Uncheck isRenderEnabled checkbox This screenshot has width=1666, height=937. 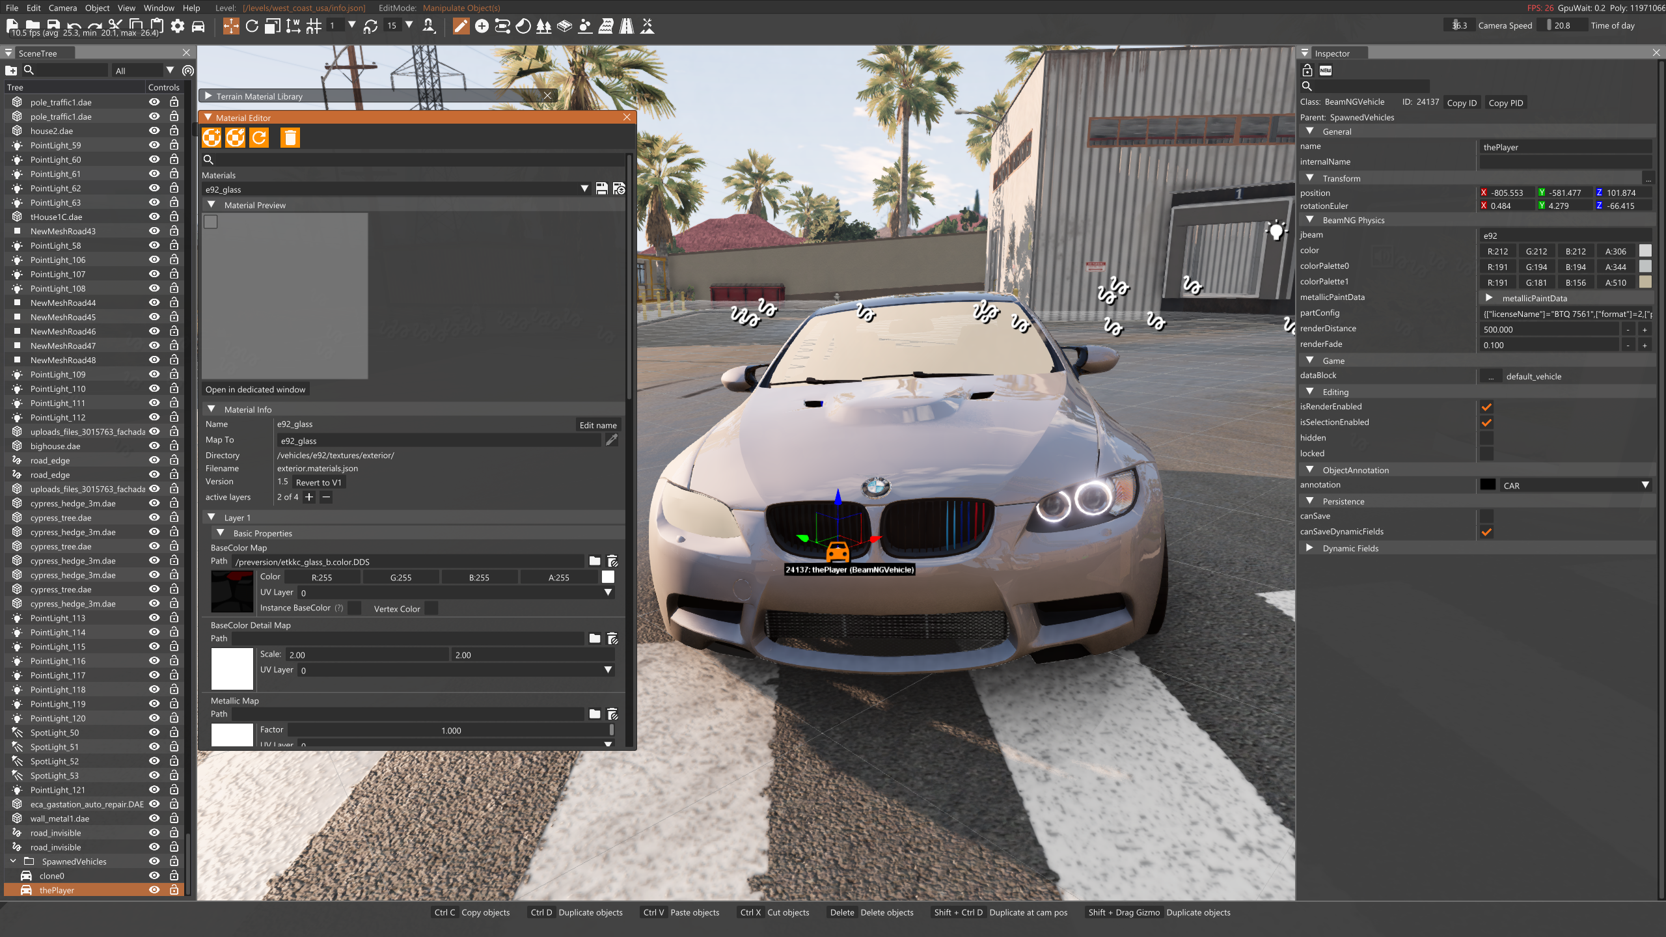coord(1486,407)
